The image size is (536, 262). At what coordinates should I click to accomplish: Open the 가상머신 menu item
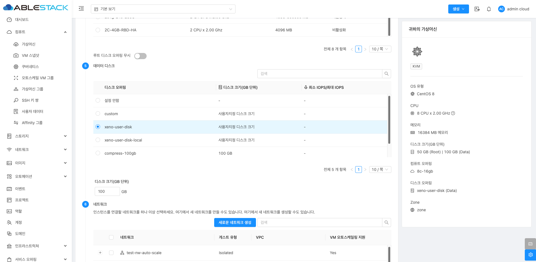pyautogui.click(x=29, y=44)
